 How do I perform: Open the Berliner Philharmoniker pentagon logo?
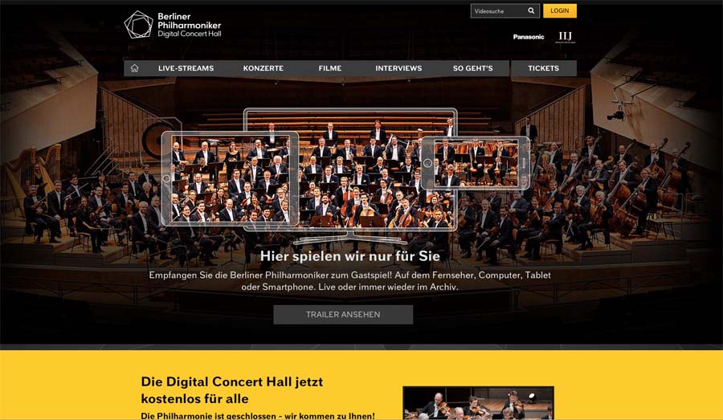click(138, 24)
